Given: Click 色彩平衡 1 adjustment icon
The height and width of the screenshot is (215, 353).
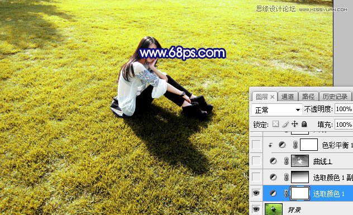Looking at the screenshot, I should (x=282, y=145).
